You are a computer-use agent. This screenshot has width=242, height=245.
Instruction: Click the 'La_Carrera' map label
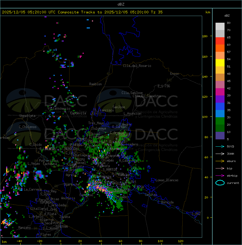click(33, 189)
